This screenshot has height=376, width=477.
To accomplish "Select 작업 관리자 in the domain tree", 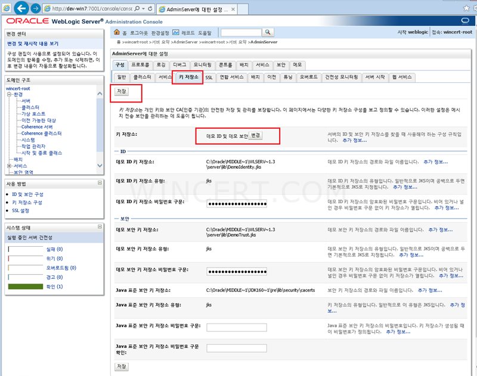I will click(x=33, y=147).
